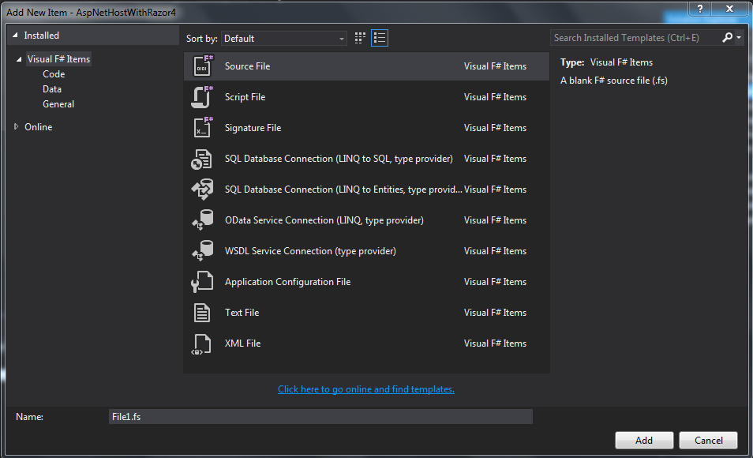
Task: Select WSDL Service Connection template name
Action: click(x=310, y=251)
